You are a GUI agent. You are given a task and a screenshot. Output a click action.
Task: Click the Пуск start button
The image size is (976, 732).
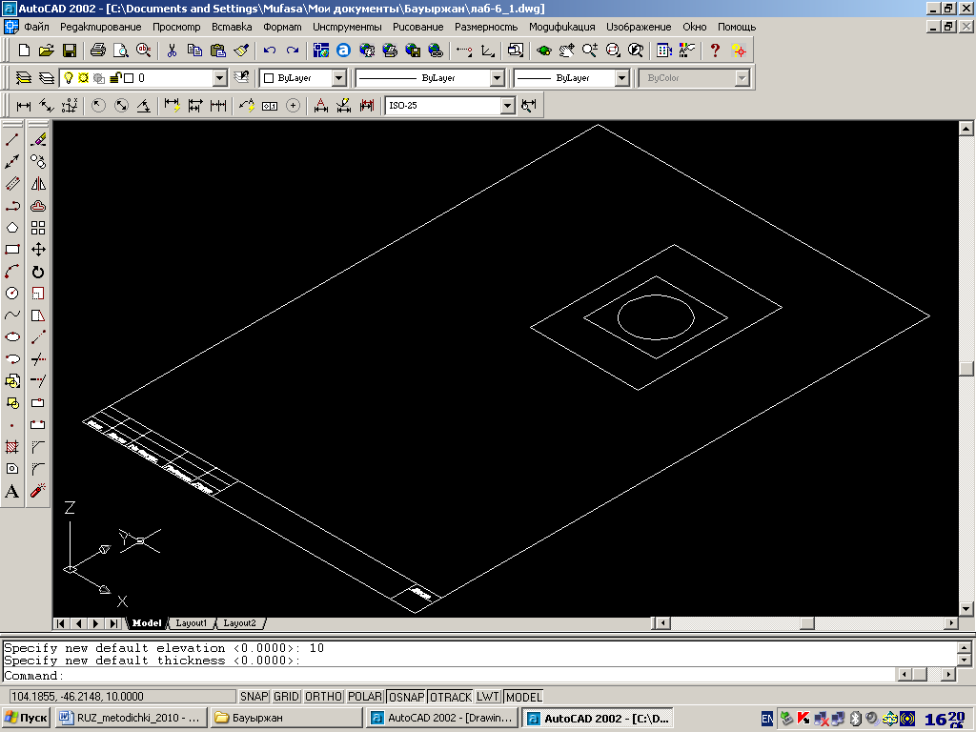click(x=26, y=718)
